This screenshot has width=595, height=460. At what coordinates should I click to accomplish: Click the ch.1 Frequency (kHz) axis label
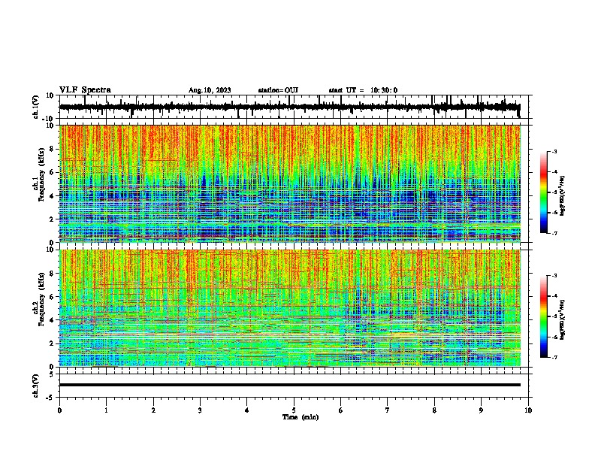point(40,175)
